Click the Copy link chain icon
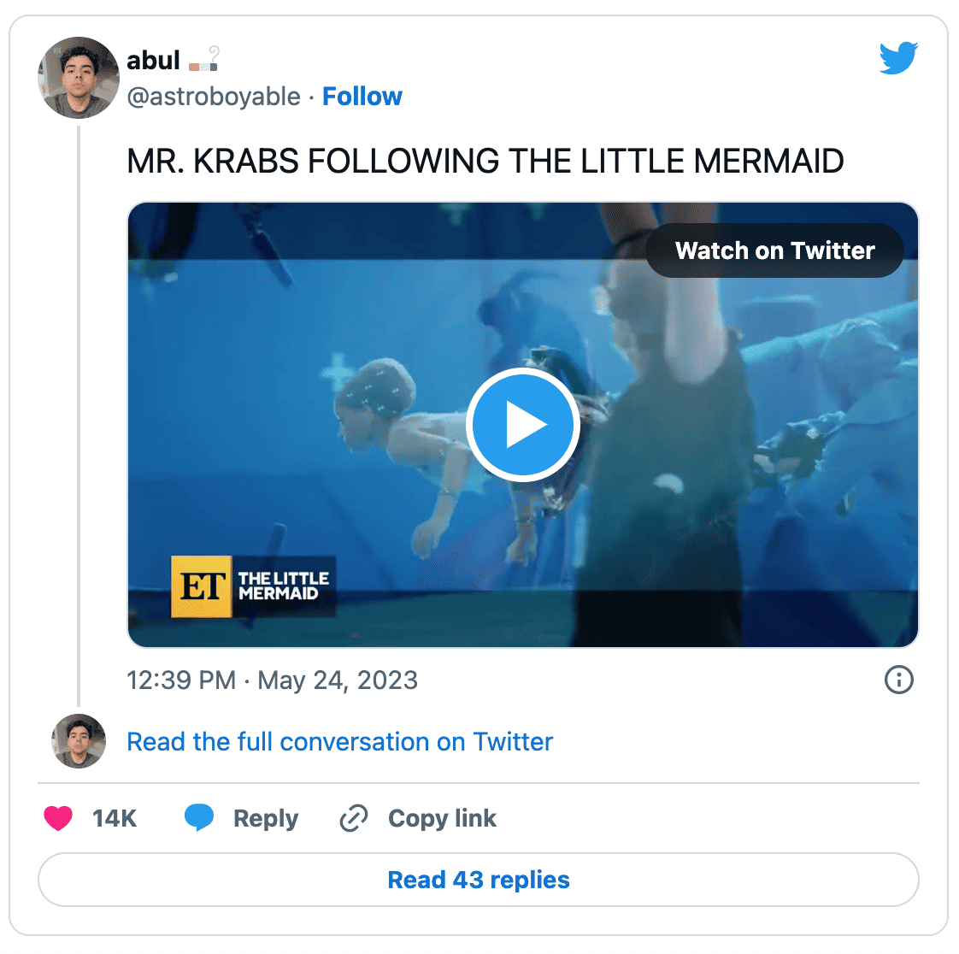The height and width of the screenshot is (954, 959). tap(352, 818)
